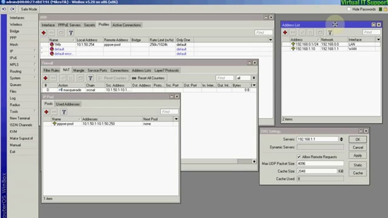Open column dropdown in IP Pool table
This screenshot has width=388, height=218.
(176, 119)
